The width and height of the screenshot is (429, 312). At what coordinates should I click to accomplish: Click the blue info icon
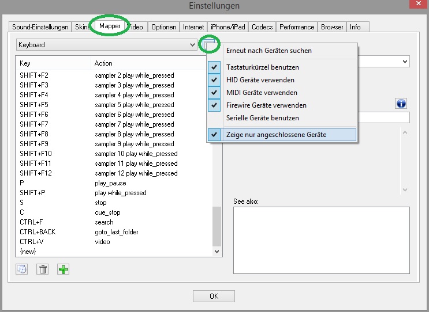401,103
